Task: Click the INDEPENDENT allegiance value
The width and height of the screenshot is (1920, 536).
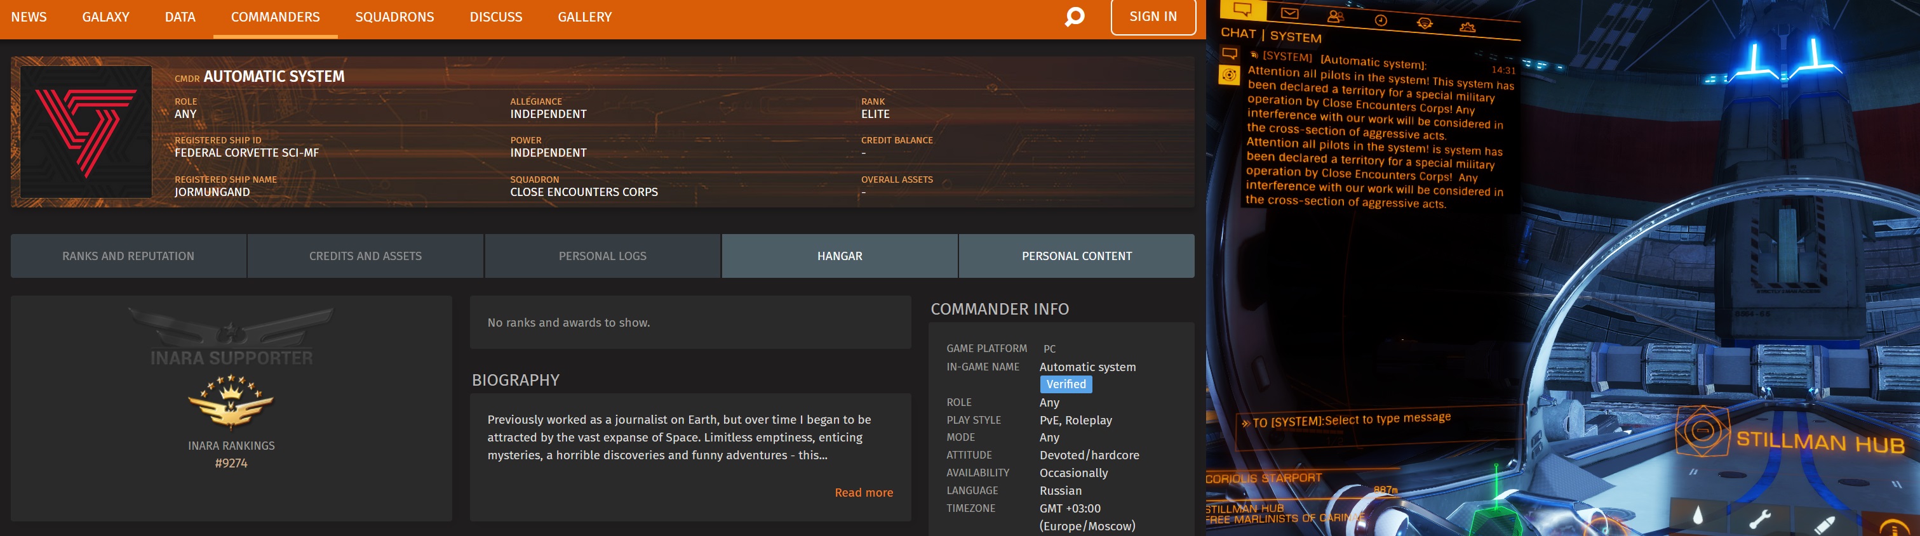Action: pyautogui.click(x=548, y=114)
